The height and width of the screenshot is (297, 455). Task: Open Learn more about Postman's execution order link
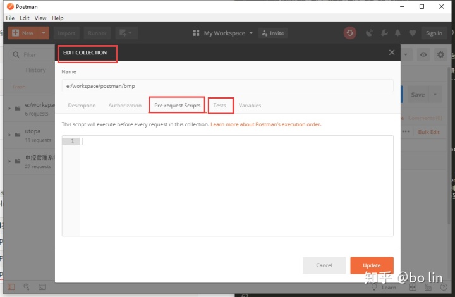click(x=266, y=124)
